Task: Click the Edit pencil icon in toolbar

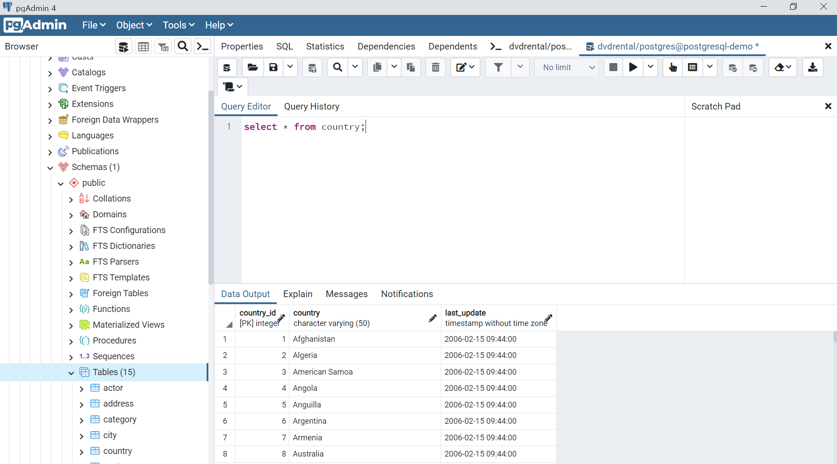Action: coord(465,67)
